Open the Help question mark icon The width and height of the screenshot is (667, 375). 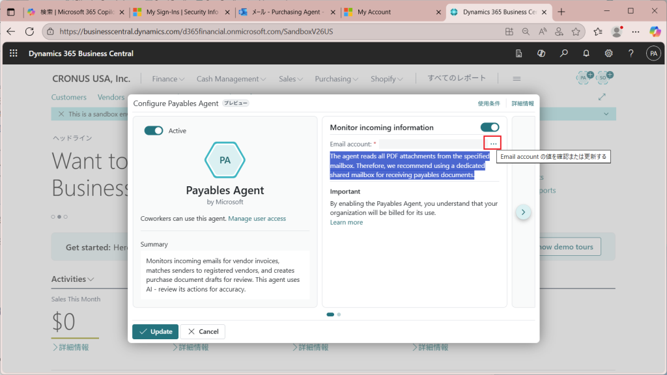click(x=631, y=53)
